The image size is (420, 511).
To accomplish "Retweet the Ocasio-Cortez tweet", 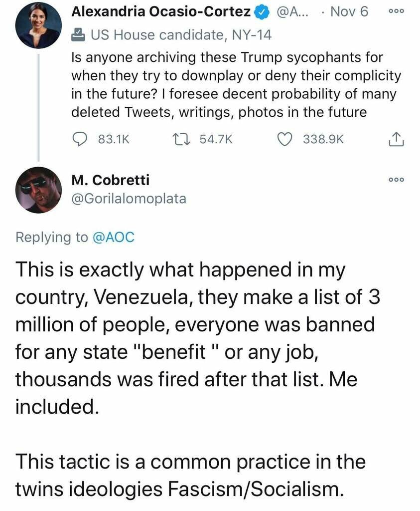I will tap(182, 139).
